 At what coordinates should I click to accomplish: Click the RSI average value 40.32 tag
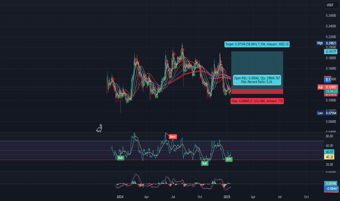tap(329, 157)
